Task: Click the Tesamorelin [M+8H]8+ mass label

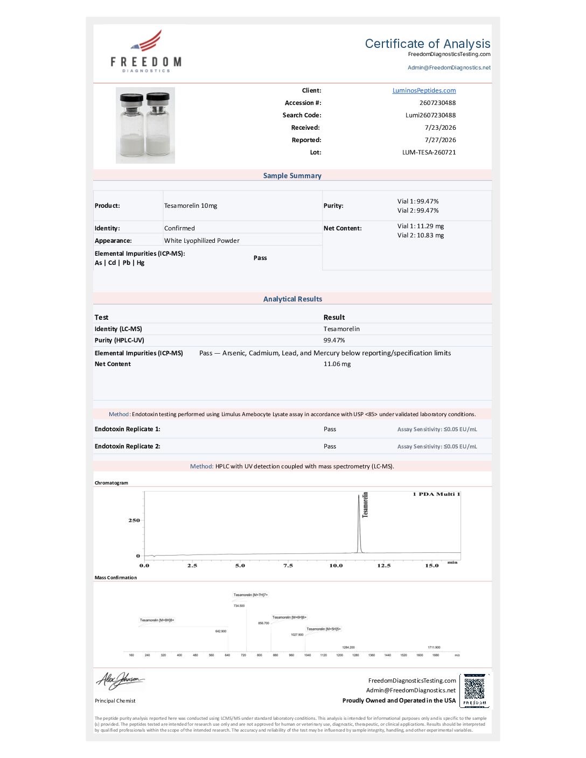Action: coord(157,620)
